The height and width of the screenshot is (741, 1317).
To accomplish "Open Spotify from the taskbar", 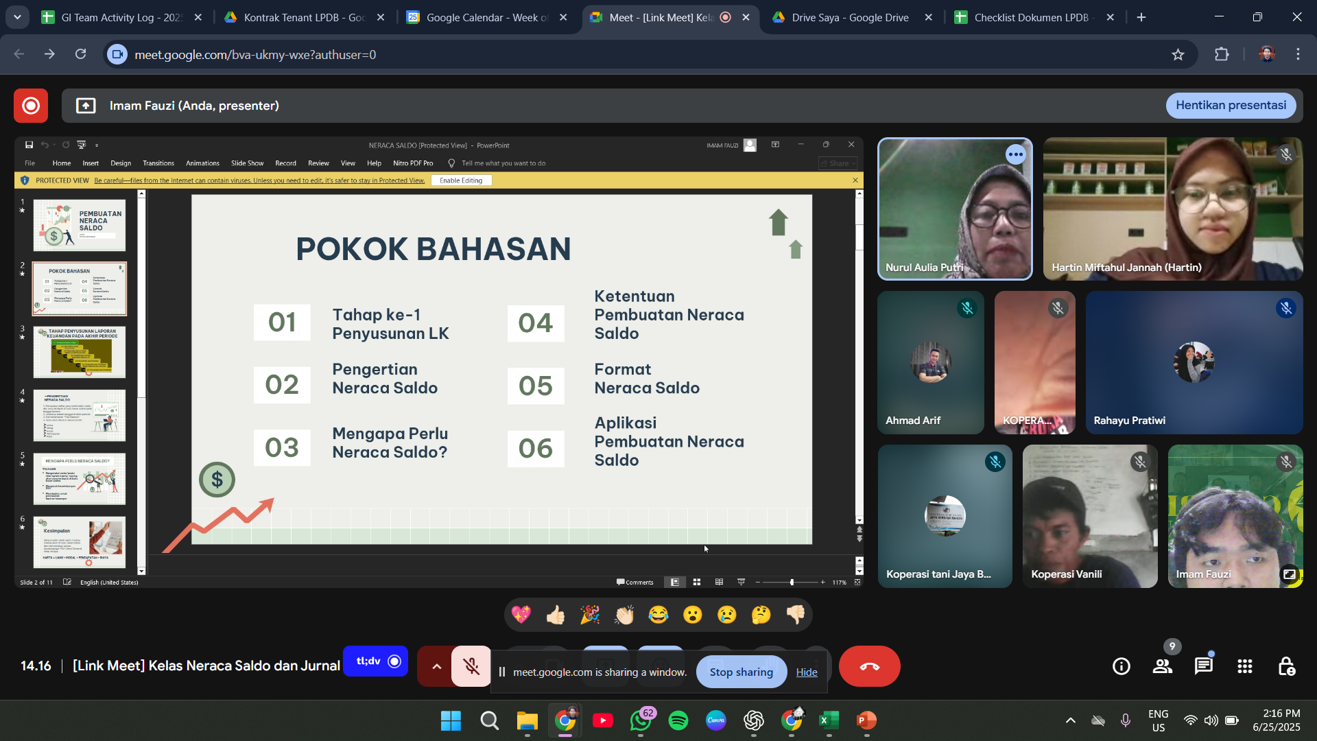I will (678, 720).
